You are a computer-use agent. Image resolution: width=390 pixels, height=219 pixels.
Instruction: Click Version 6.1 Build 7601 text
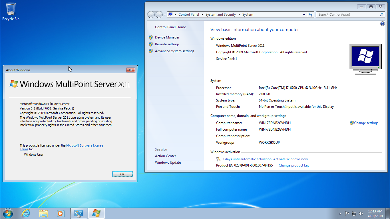coord(47,108)
